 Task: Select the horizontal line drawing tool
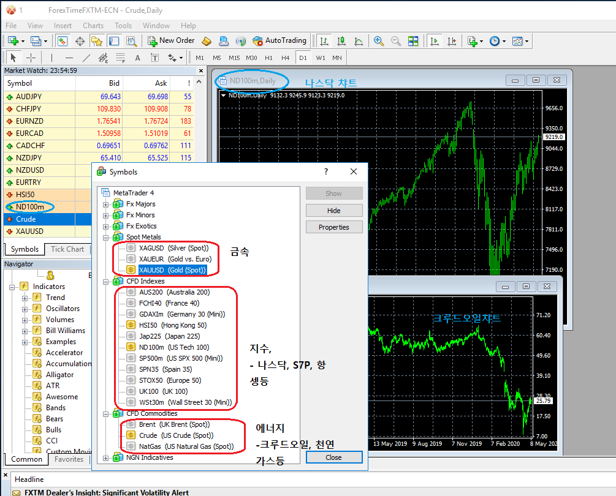pos(69,58)
